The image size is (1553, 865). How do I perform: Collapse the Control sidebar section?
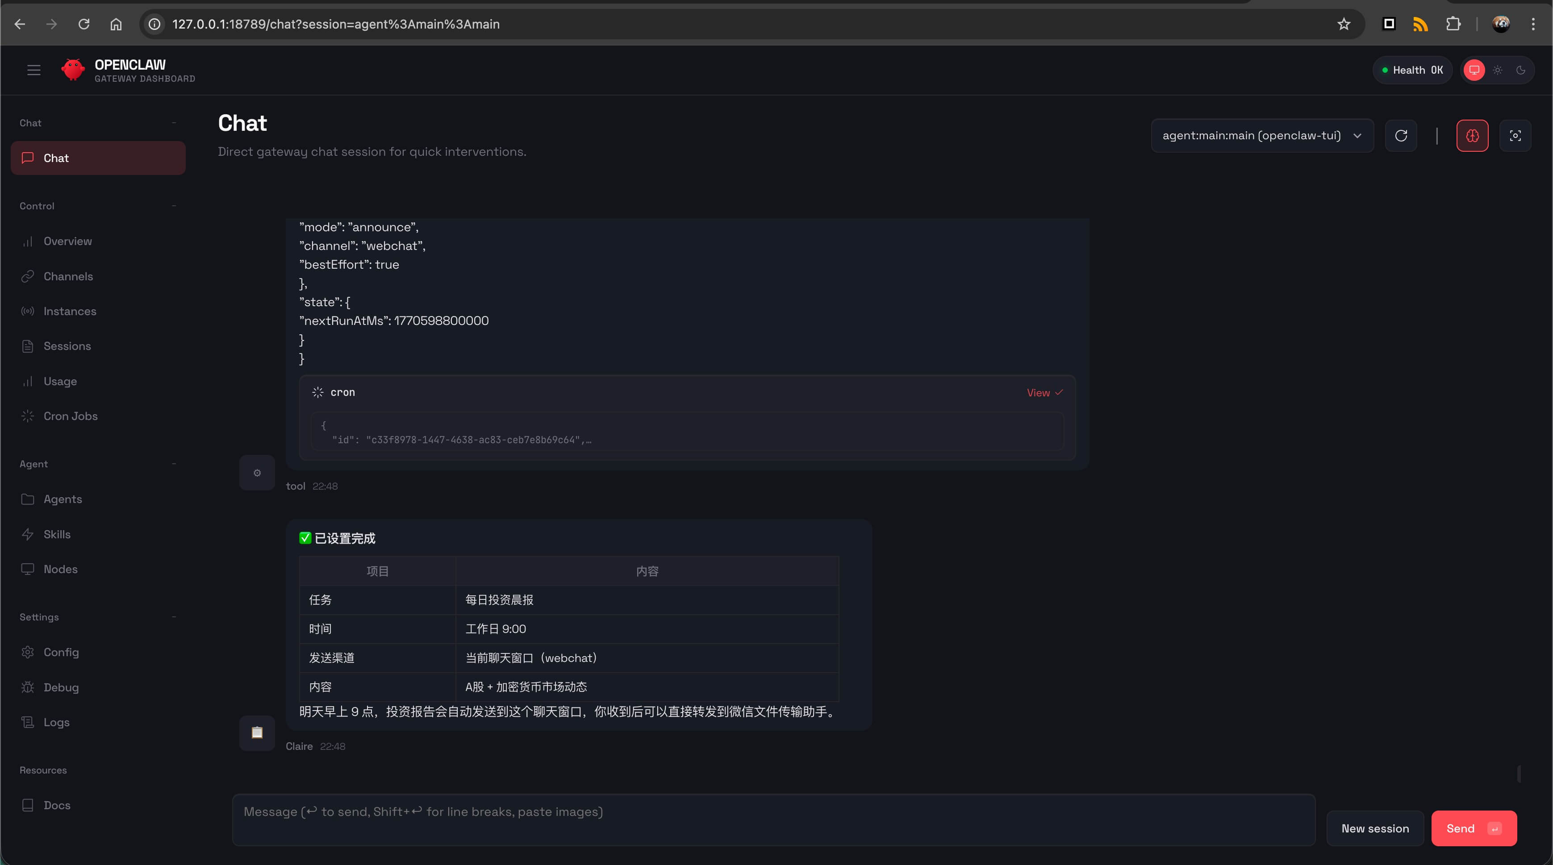point(174,206)
